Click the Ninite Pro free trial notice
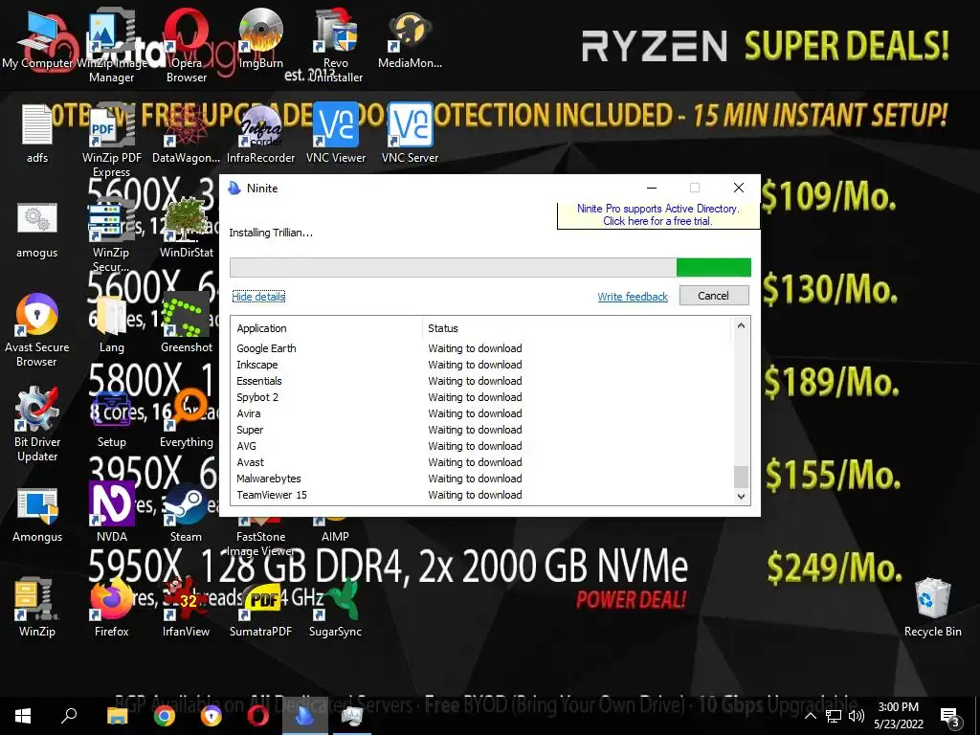 click(658, 215)
